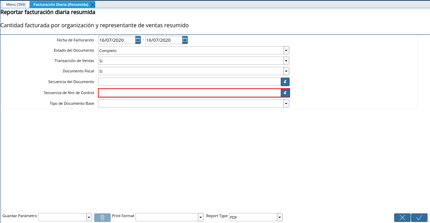Click the Secuencia del Documento label
430x223 pixels.
[71, 82]
